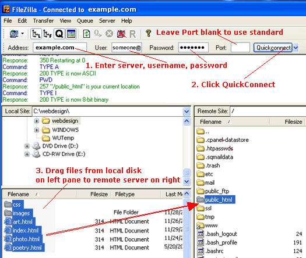Screen dimensions: 306x258
Task: Select the images local folder
Action: coord(21,213)
